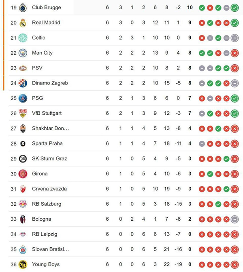This screenshot has height=272, width=243.
Task: Select the SK Sturm Graz team name
Action: click(49, 158)
